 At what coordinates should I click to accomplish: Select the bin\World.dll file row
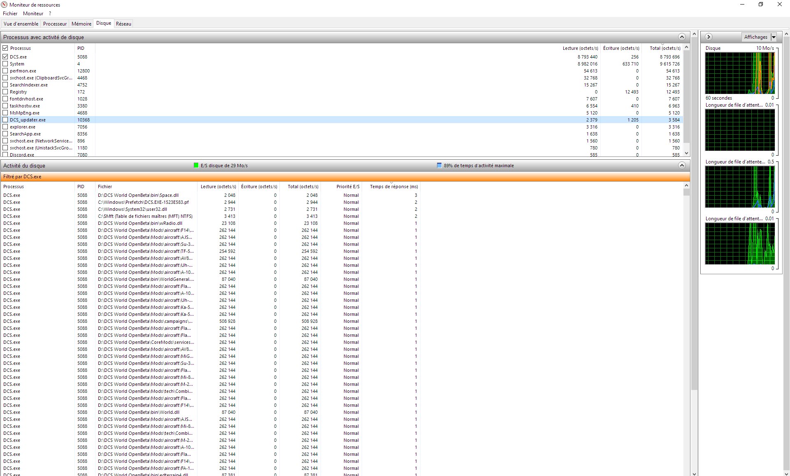pyautogui.click(x=211, y=412)
